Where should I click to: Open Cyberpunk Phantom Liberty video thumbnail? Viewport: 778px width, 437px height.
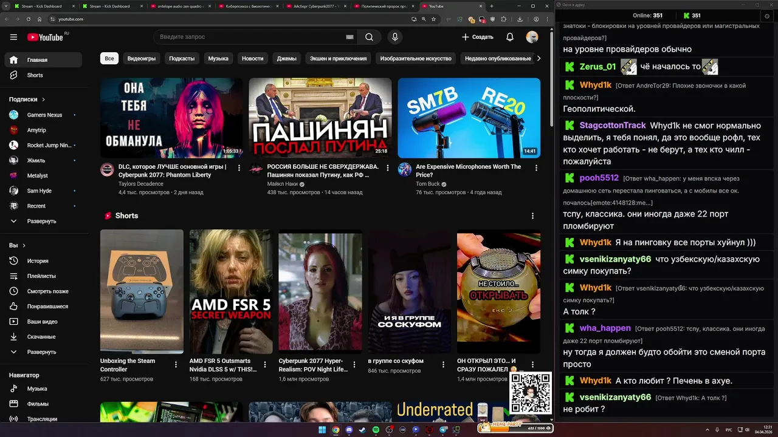click(171, 118)
